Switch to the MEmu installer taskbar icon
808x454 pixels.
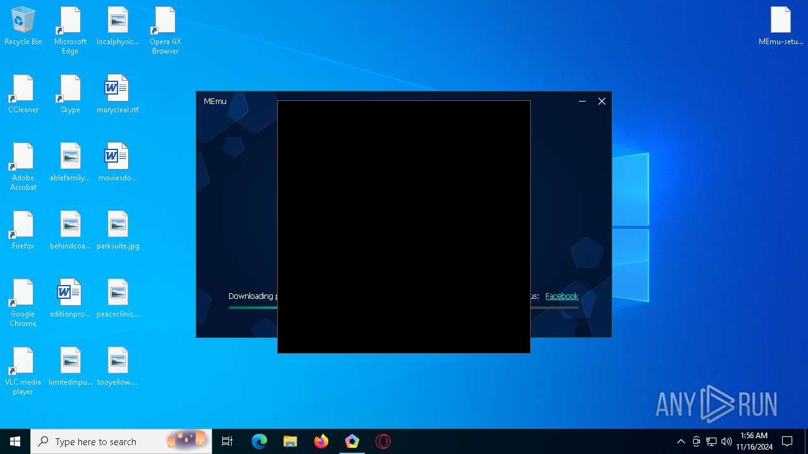point(352,441)
